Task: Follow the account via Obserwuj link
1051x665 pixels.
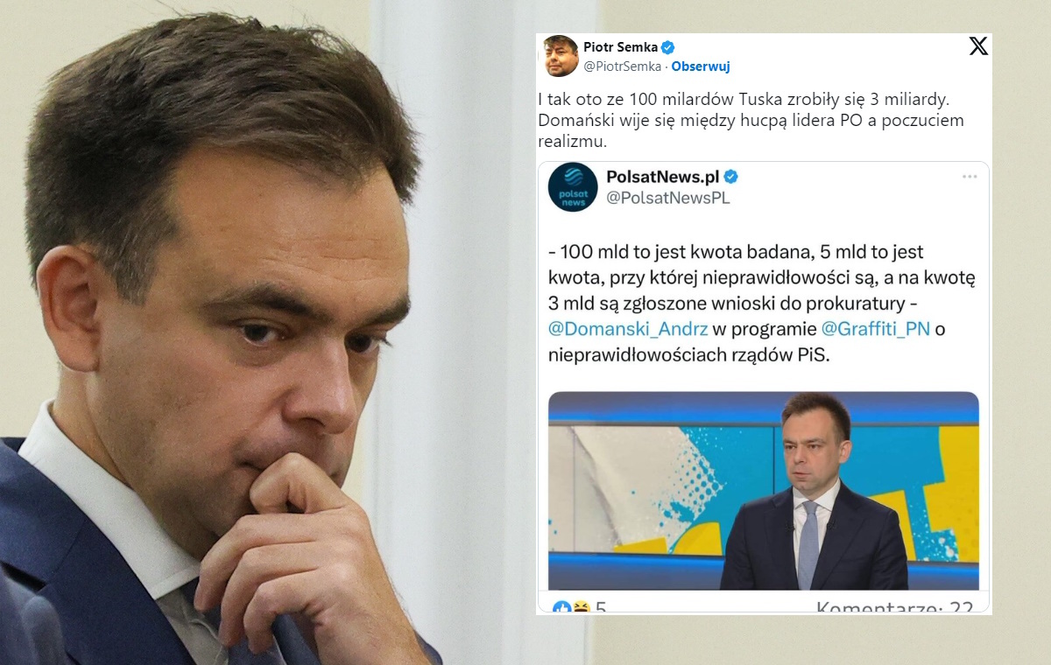Action: pos(701,66)
